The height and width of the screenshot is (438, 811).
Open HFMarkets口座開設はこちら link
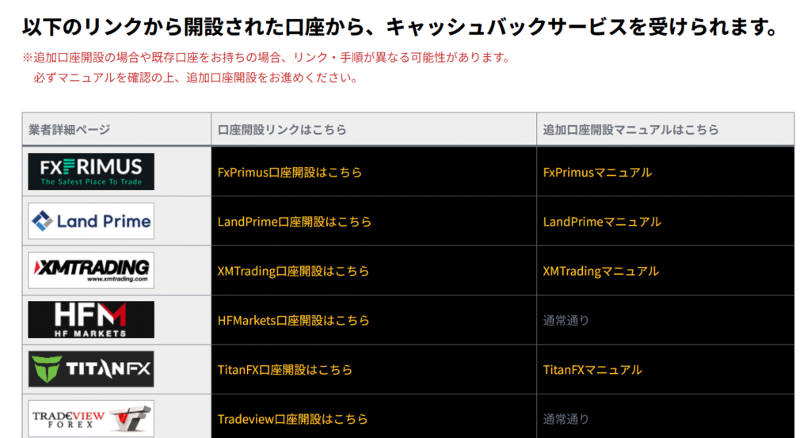[293, 321]
